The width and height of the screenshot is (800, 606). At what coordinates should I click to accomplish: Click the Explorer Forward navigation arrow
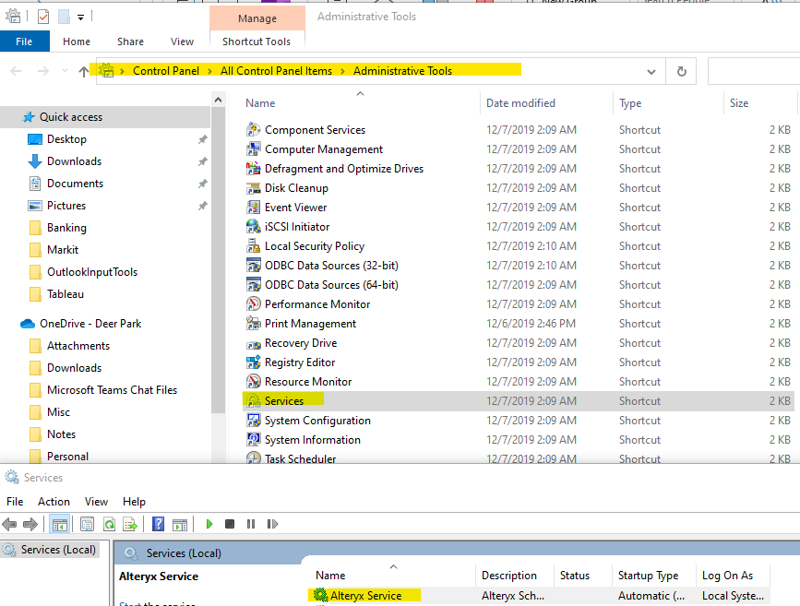tap(43, 71)
